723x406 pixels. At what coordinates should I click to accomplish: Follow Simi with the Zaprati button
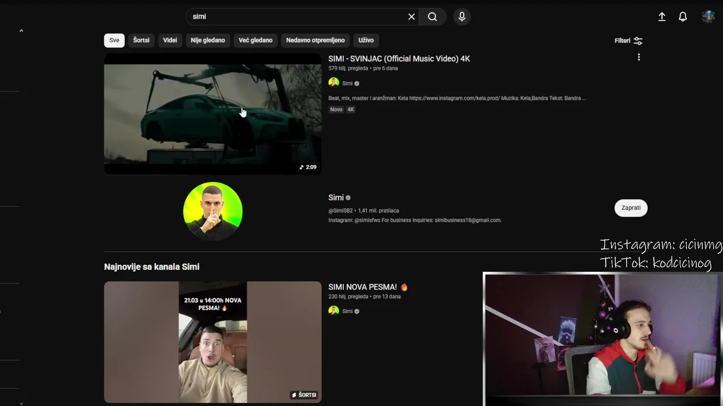click(x=631, y=208)
